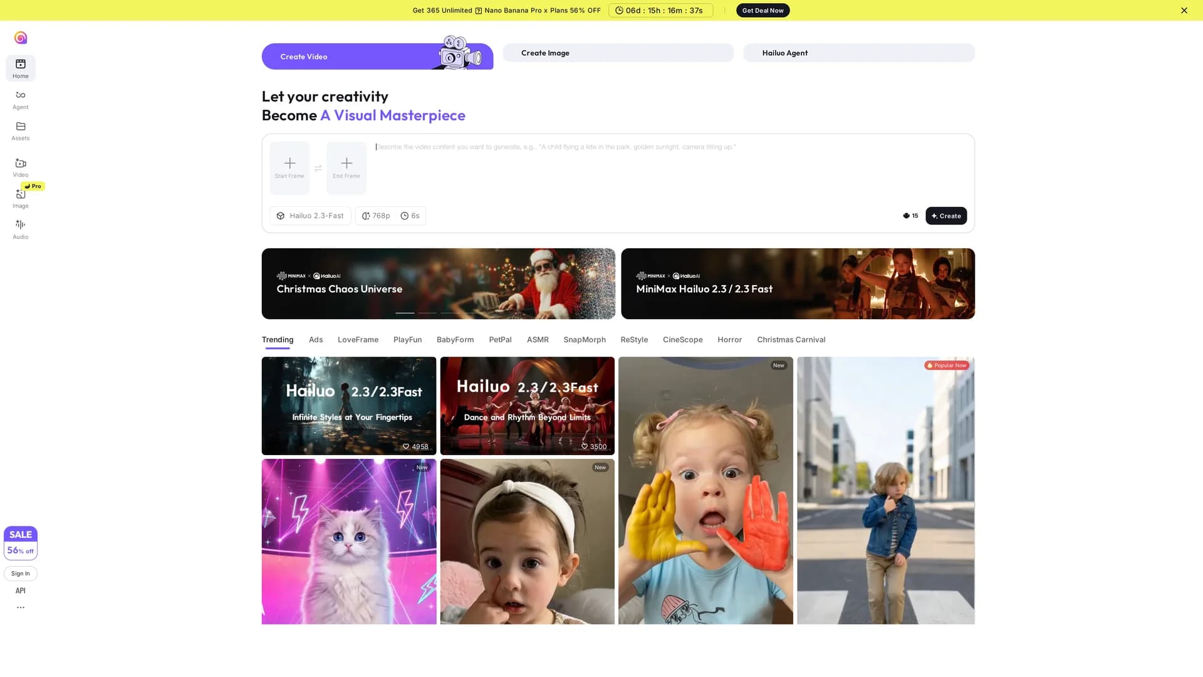
Task: Switch to the SnapMorph category
Action: [584, 340]
